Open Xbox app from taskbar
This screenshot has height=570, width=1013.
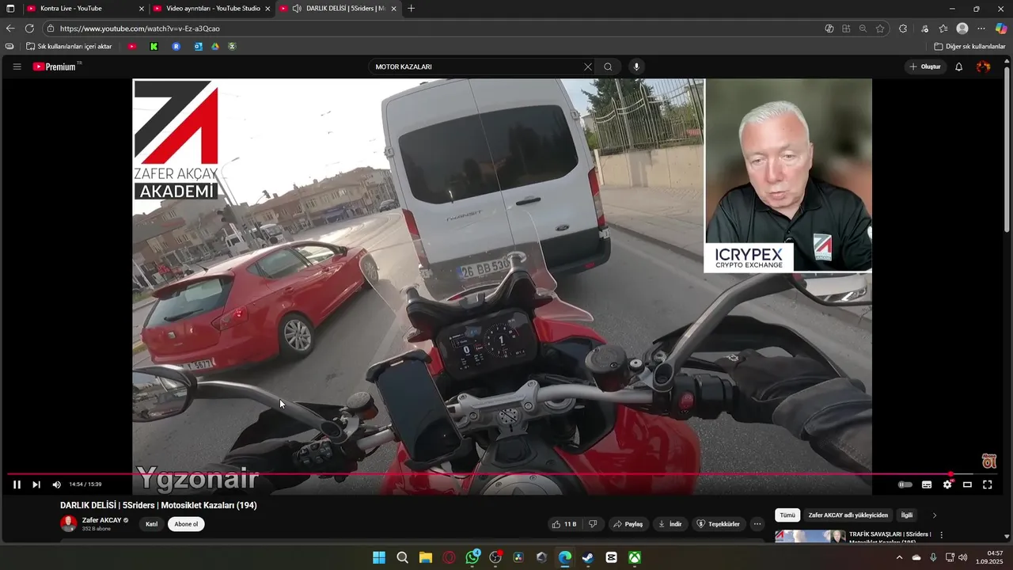[635, 557]
